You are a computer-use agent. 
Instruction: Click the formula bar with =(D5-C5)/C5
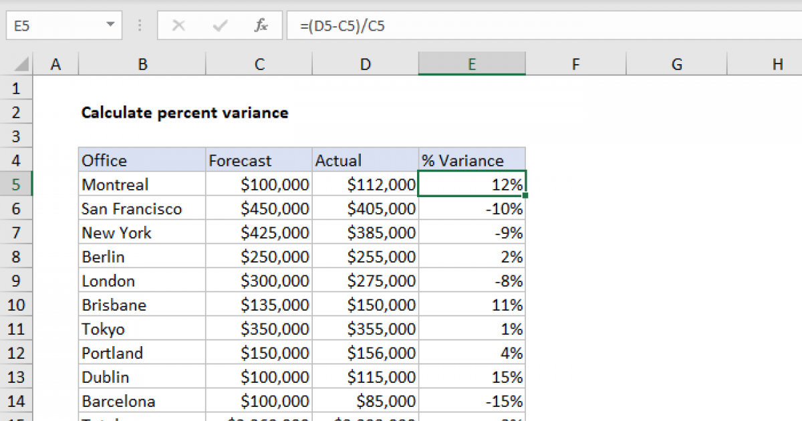[x=535, y=26]
